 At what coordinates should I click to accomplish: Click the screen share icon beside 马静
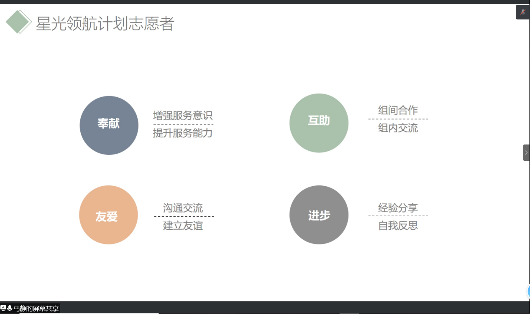point(3,309)
